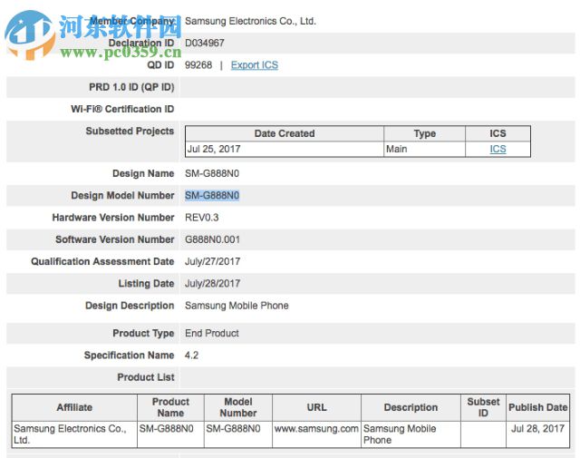Select Software Version Number G888N0.001

pyautogui.click(x=212, y=239)
